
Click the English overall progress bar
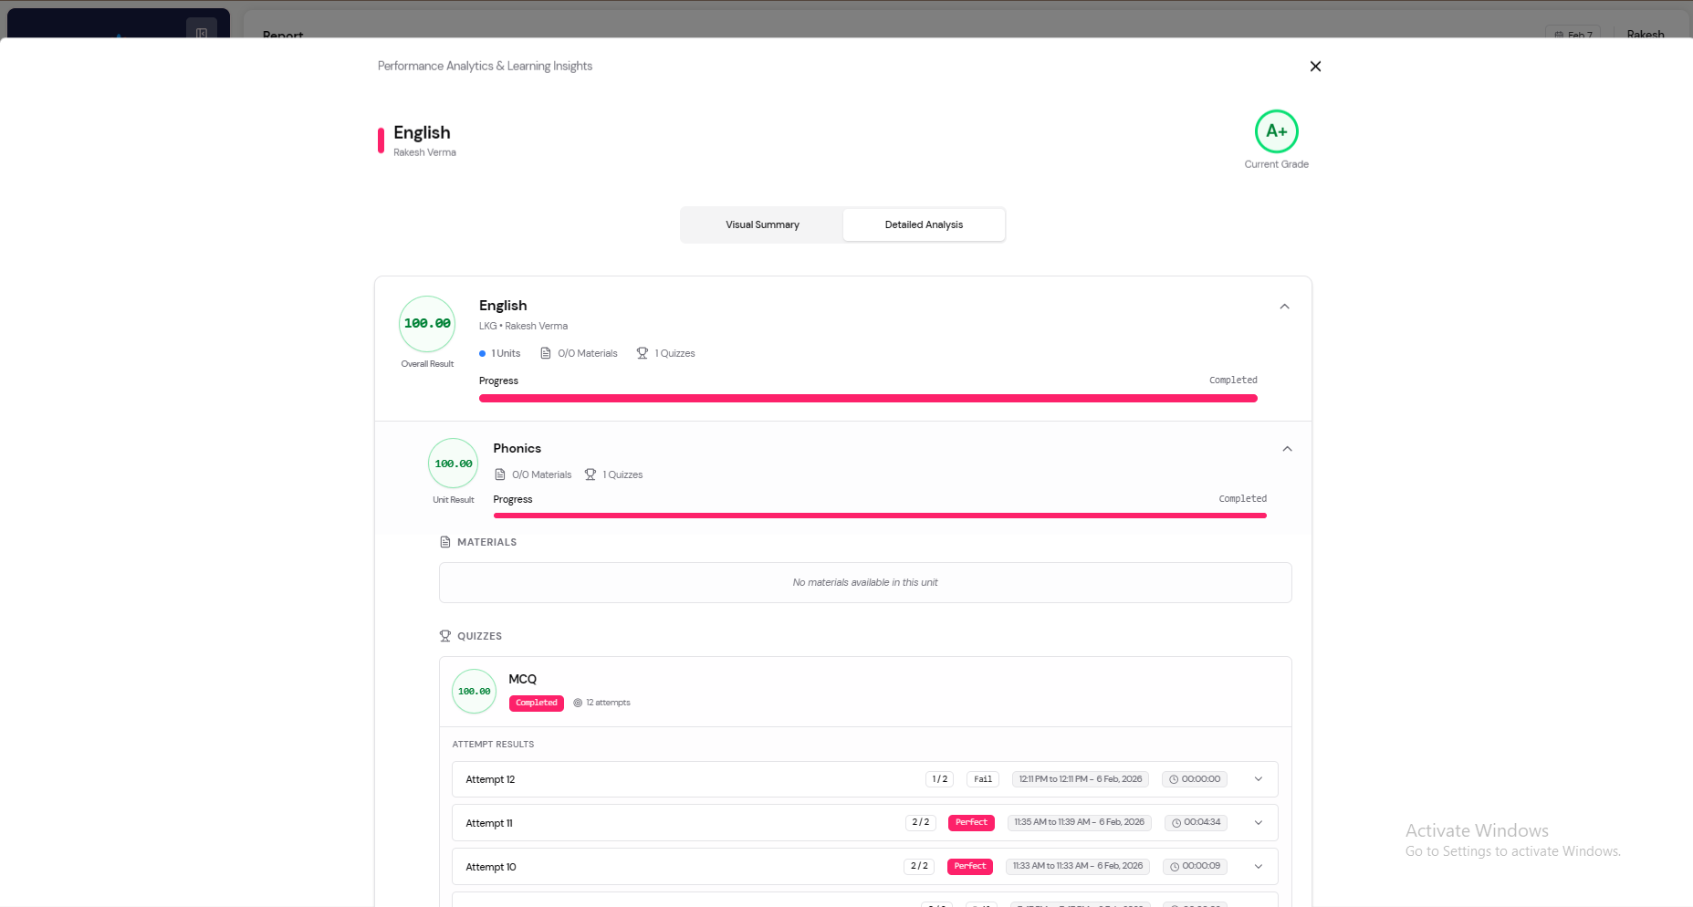[867, 399]
